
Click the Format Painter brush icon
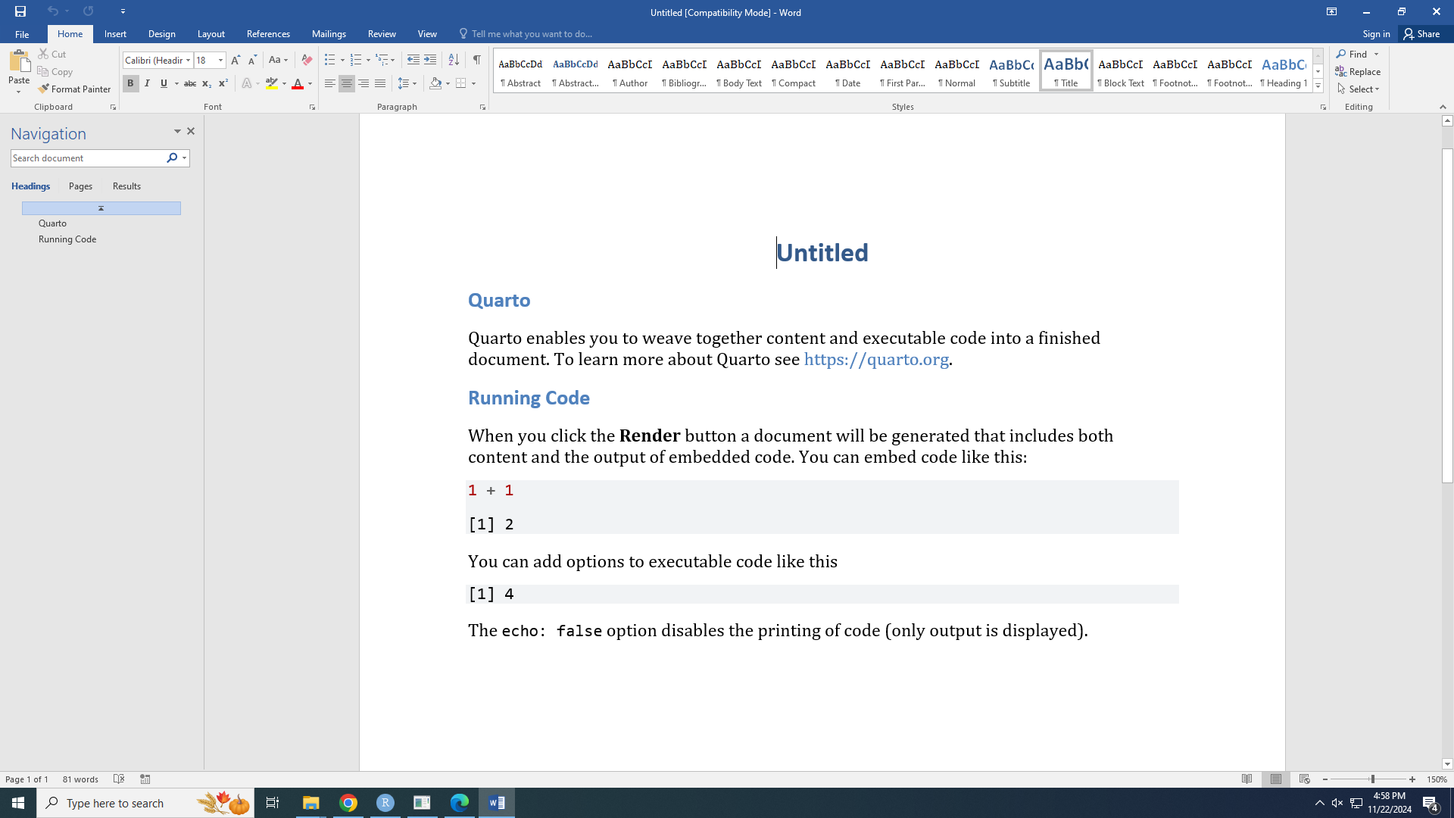tap(44, 89)
